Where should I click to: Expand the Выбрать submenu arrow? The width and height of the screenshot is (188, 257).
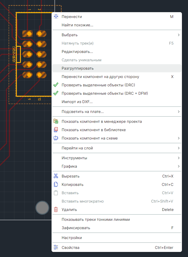pos(178,35)
